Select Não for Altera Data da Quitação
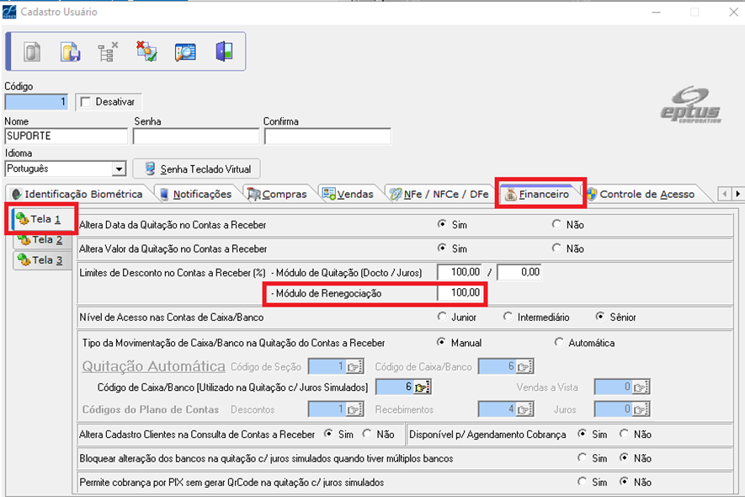This screenshot has height=497, width=745. pyautogui.click(x=556, y=225)
